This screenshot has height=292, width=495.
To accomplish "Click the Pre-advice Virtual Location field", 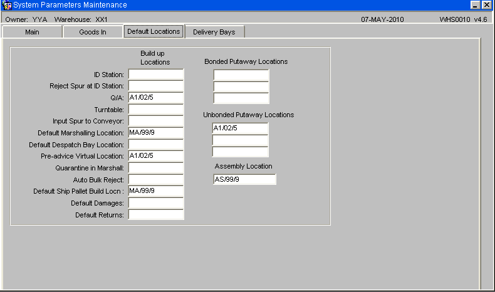I will [x=156, y=156].
